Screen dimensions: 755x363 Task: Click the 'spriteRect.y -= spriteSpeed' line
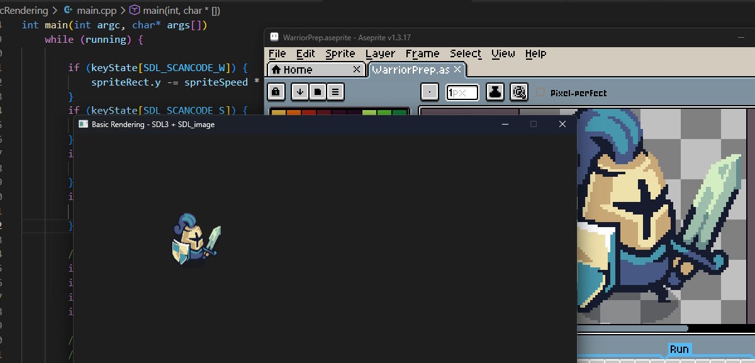[x=176, y=82]
